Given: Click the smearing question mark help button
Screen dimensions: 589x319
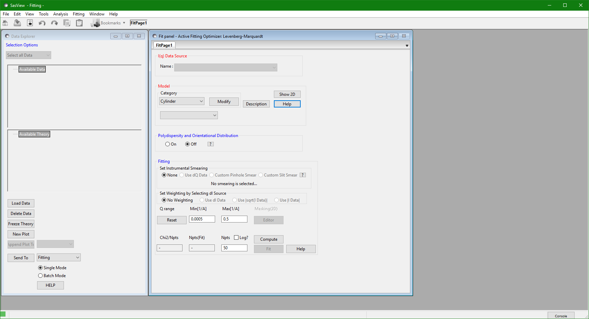Looking at the screenshot, I should 303,175.
